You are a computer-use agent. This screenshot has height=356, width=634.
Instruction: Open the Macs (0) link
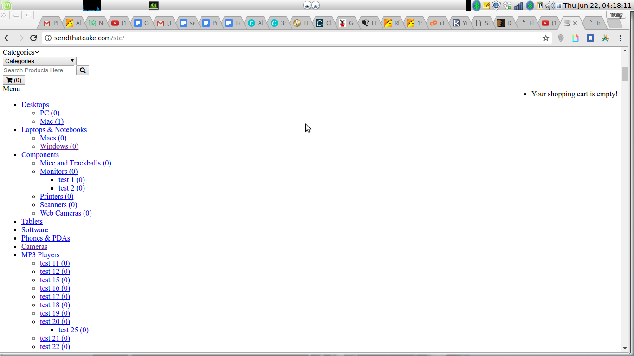coord(53,138)
